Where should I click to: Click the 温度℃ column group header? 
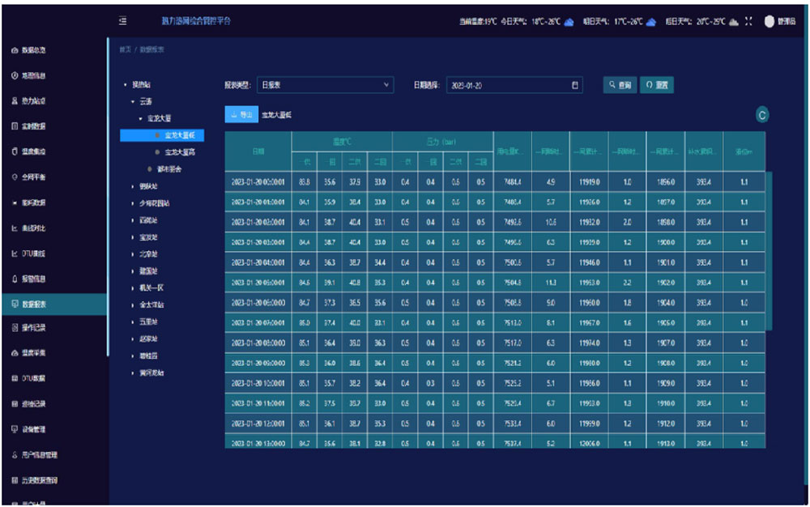point(342,142)
